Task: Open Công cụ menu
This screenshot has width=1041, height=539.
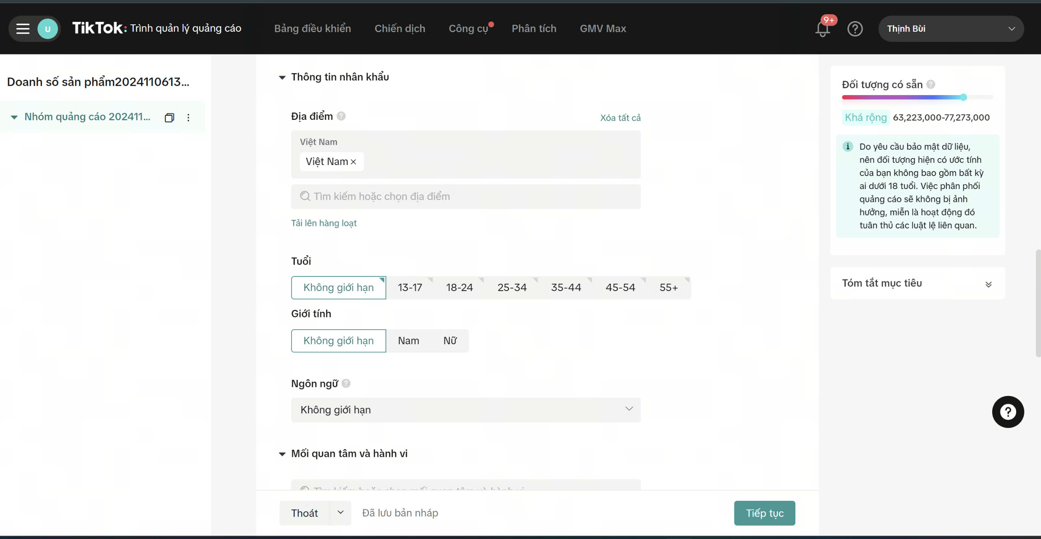Action: click(468, 28)
